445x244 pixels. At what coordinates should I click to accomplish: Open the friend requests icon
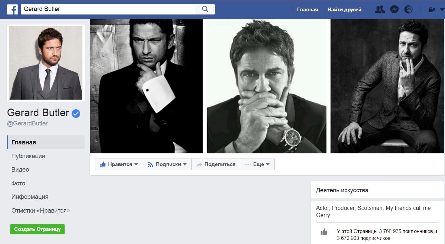click(x=380, y=10)
